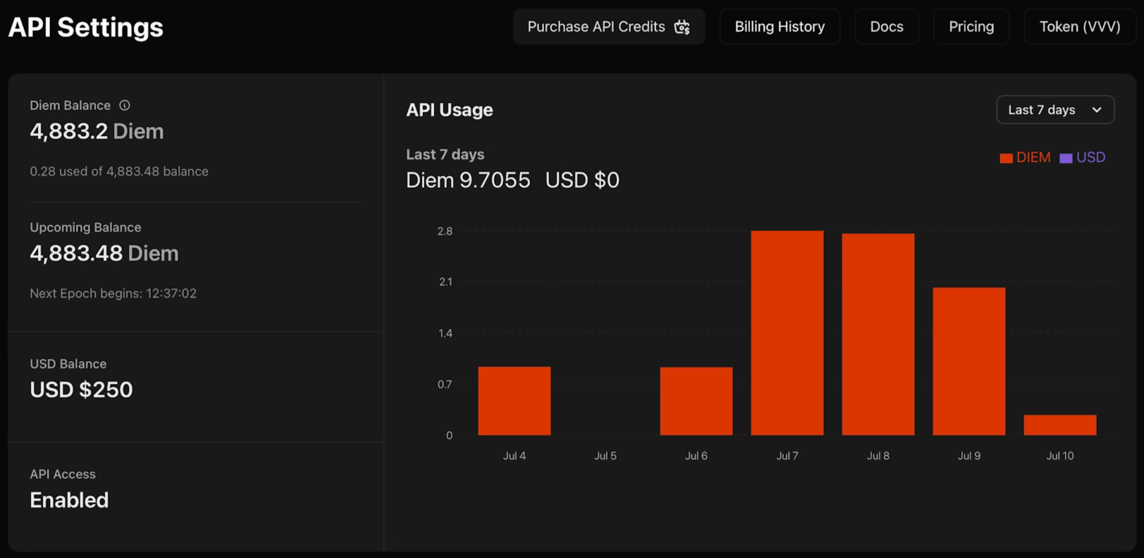Open Billing History
The width and height of the screenshot is (1144, 558).
point(780,27)
